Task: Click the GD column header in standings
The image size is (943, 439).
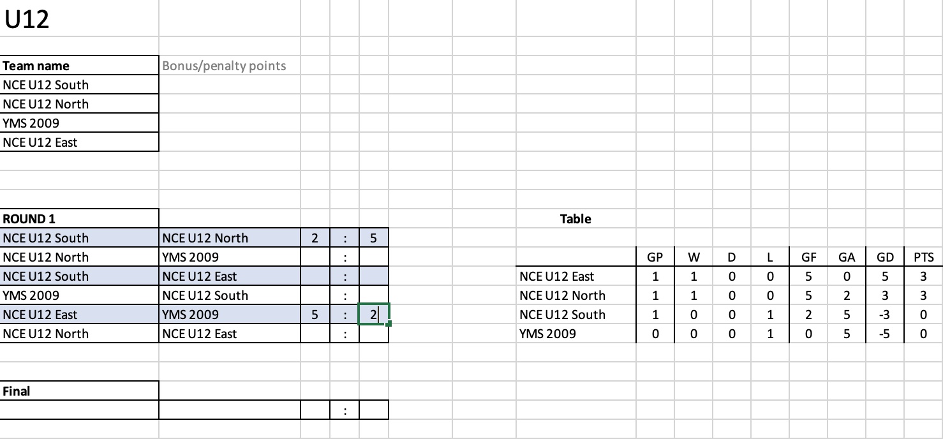Action: point(885,257)
